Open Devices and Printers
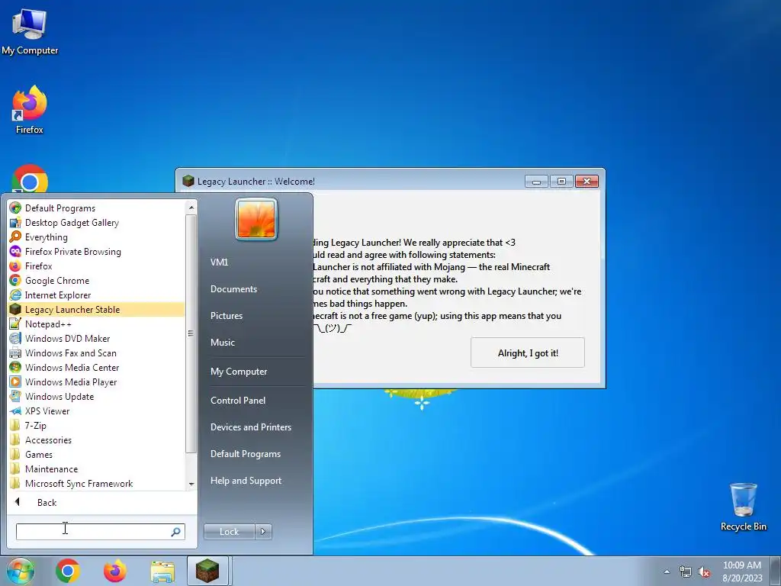The height and width of the screenshot is (586, 781). [x=250, y=427]
